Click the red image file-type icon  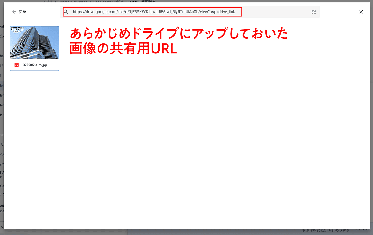coord(17,65)
